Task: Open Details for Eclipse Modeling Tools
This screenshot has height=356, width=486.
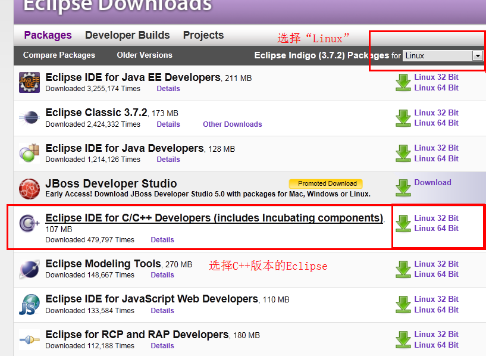Action: [162, 275]
